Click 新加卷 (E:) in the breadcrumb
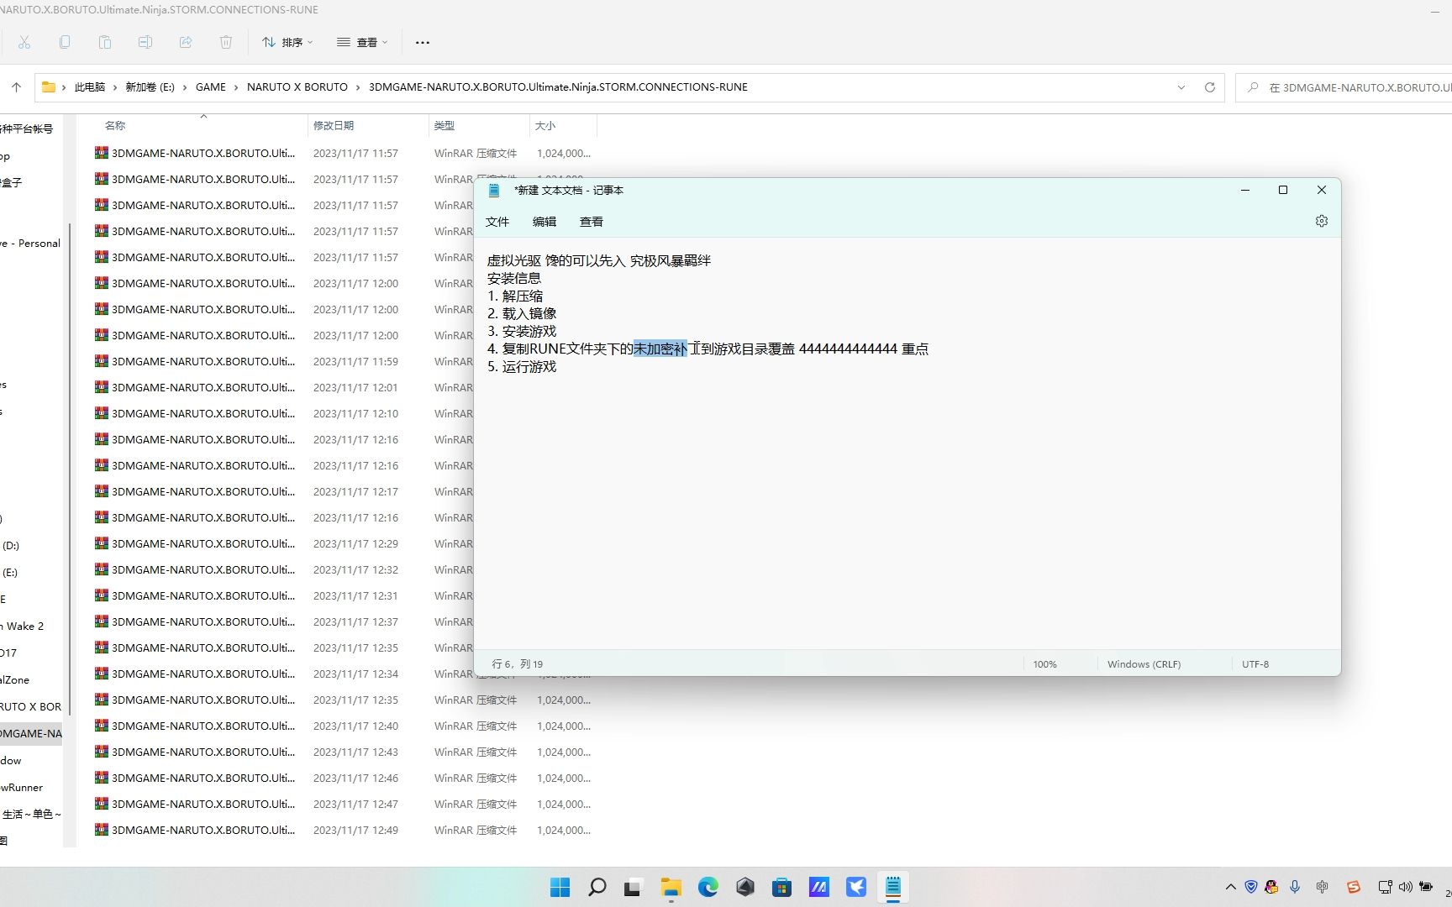The height and width of the screenshot is (907, 1452). point(150,87)
